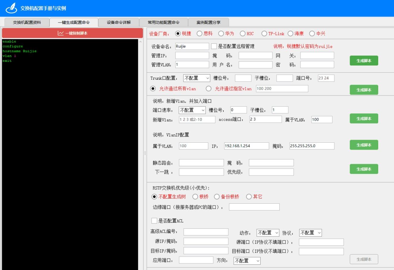
Task: Select H3C as device vendor
Action: pyautogui.click(x=243, y=34)
